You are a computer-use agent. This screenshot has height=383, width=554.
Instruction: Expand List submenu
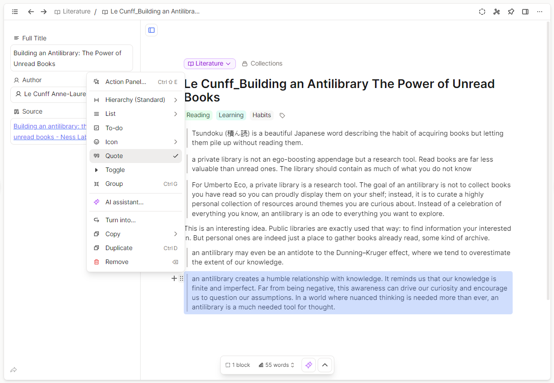pyautogui.click(x=136, y=114)
